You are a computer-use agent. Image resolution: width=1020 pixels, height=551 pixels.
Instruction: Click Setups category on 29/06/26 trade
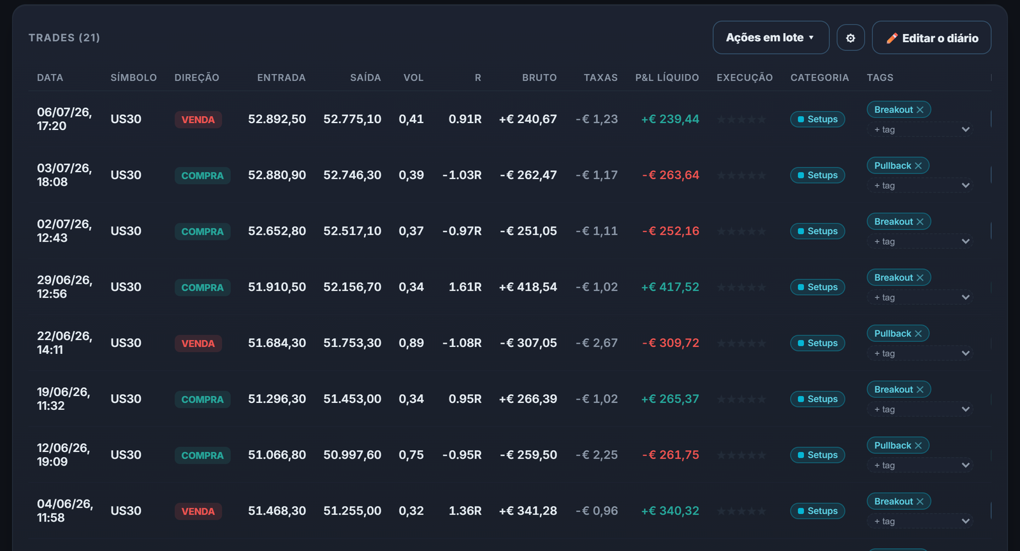pos(817,287)
